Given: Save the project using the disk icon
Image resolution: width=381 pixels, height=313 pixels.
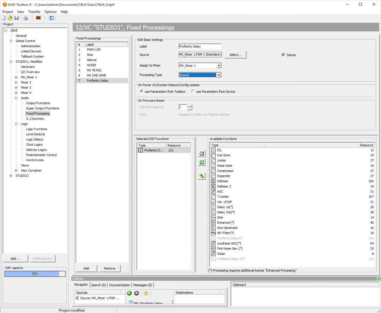Looking at the screenshot, I should (17, 18).
